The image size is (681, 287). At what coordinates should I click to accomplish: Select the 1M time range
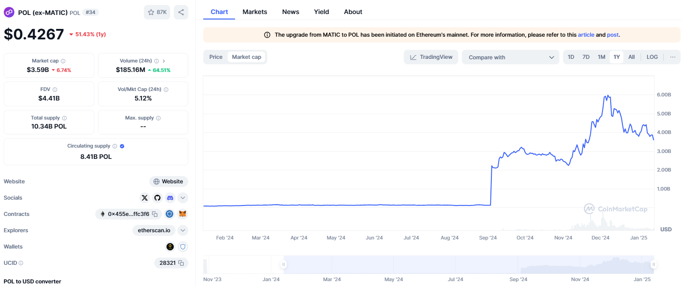pos(602,57)
